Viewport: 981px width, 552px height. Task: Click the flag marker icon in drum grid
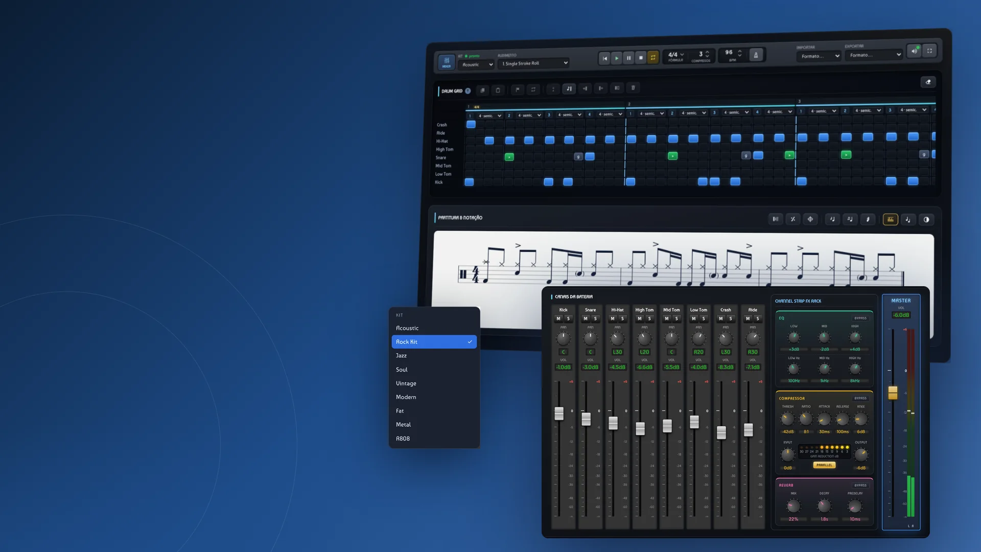pyautogui.click(x=518, y=89)
